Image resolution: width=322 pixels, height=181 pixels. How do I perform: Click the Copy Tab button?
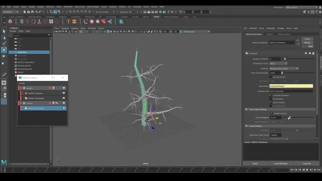tap(306, 163)
